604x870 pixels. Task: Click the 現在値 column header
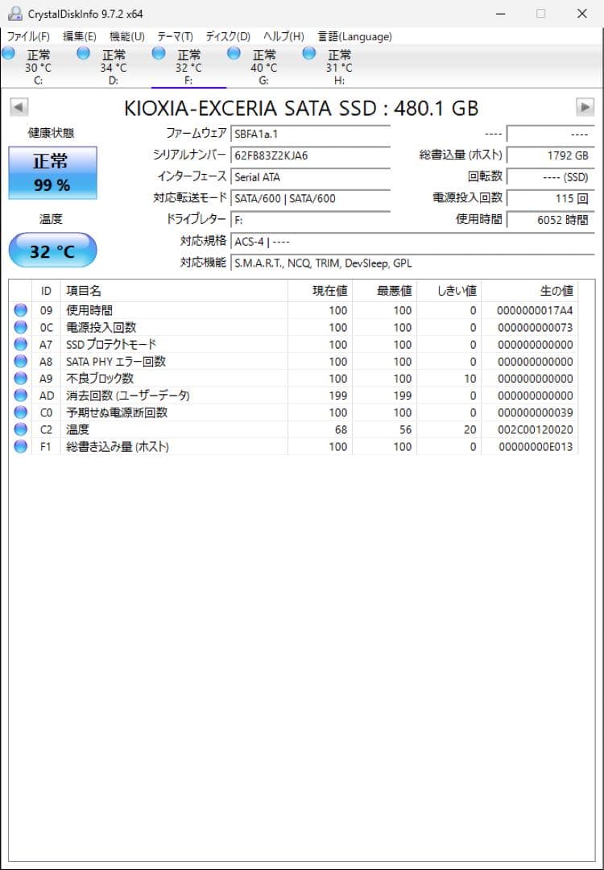[320, 291]
